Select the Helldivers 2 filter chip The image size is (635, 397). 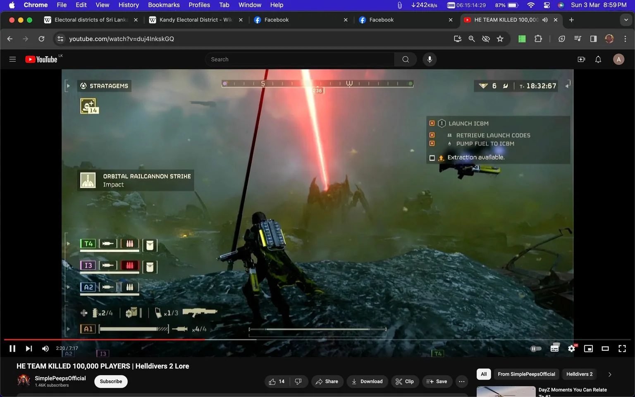click(579, 374)
